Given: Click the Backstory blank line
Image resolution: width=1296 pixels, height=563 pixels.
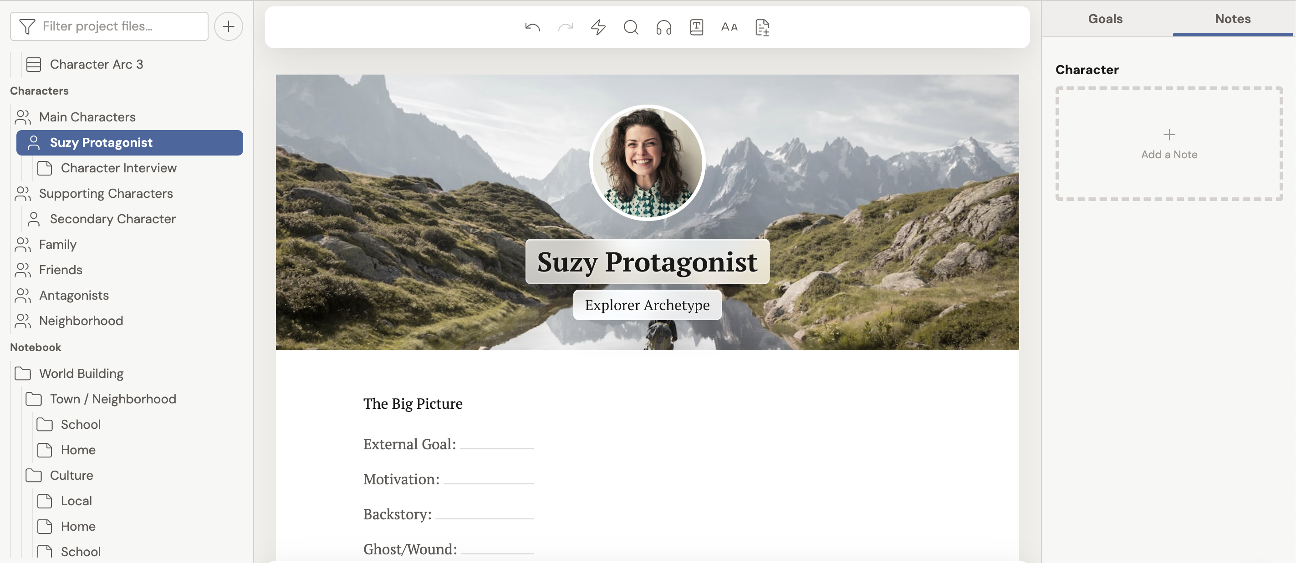Looking at the screenshot, I should coord(484,515).
